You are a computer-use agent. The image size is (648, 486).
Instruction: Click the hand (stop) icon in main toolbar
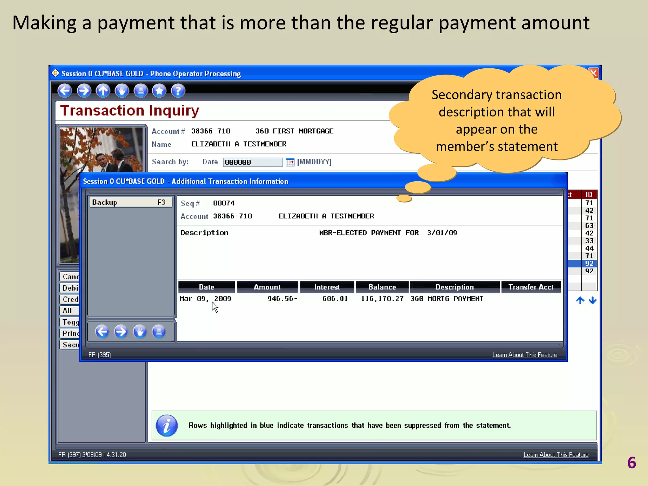[122, 91]
